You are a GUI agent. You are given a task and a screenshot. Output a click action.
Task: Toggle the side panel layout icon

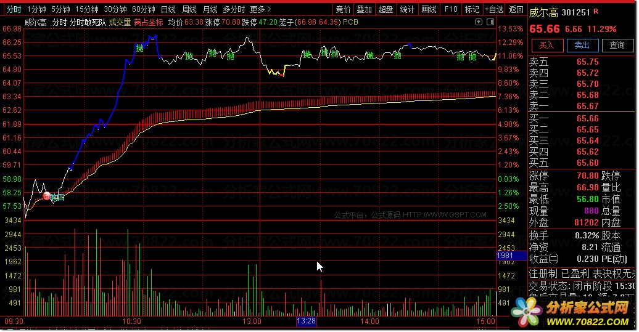(x=490, y=22)
